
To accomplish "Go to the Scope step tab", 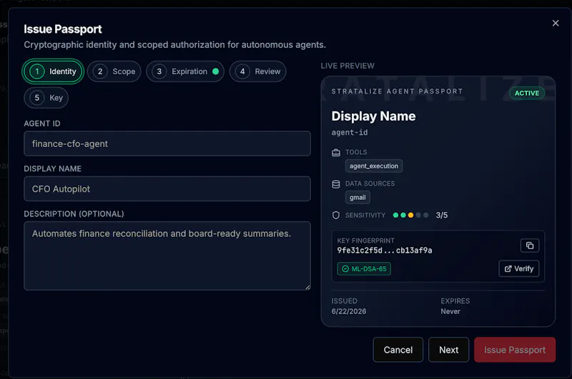I will pyautogui.click(x=114, y=71).
